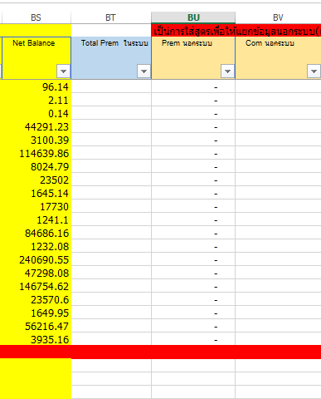Select cell with value 23502
This screenshot has width=321, height=399.
point(36,180)
